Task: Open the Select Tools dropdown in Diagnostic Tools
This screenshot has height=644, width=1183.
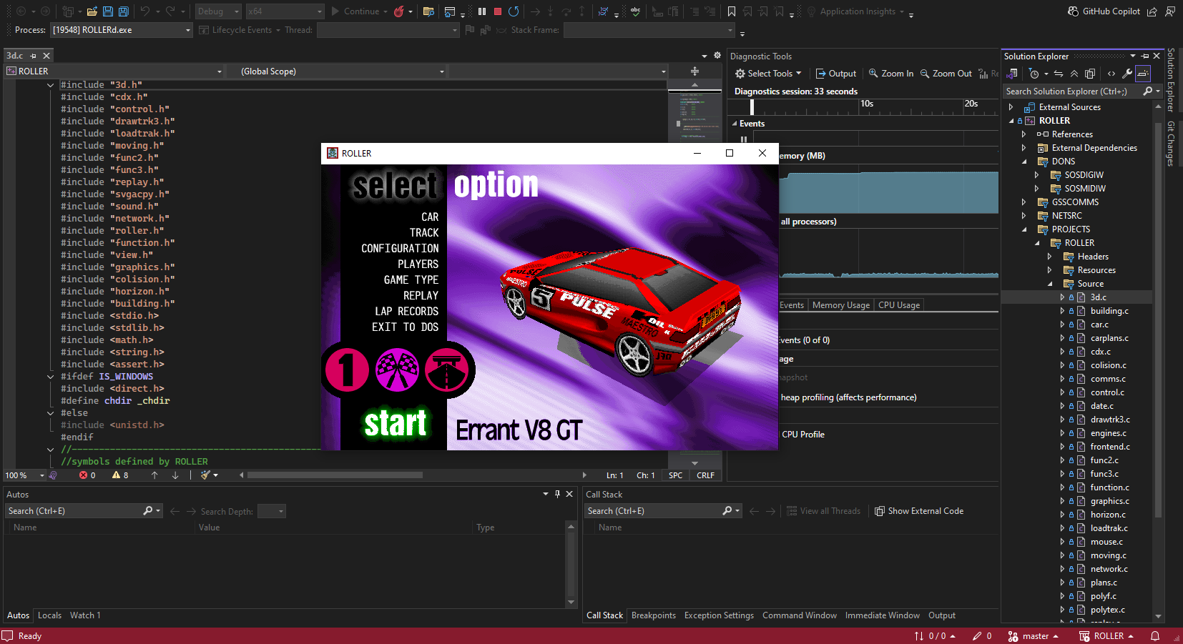Action: tap(768, 74)
